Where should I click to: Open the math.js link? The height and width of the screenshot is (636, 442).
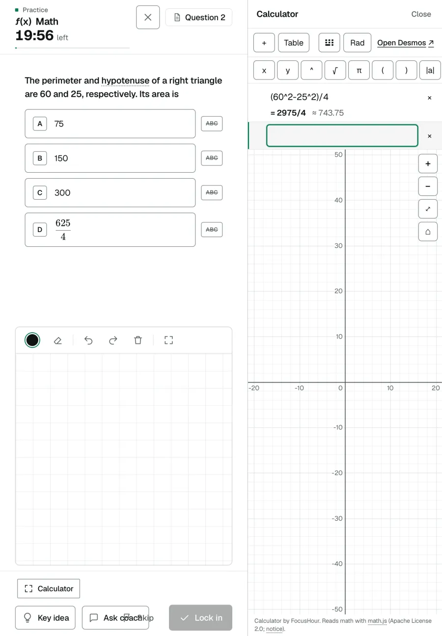(x=377, y=621)
